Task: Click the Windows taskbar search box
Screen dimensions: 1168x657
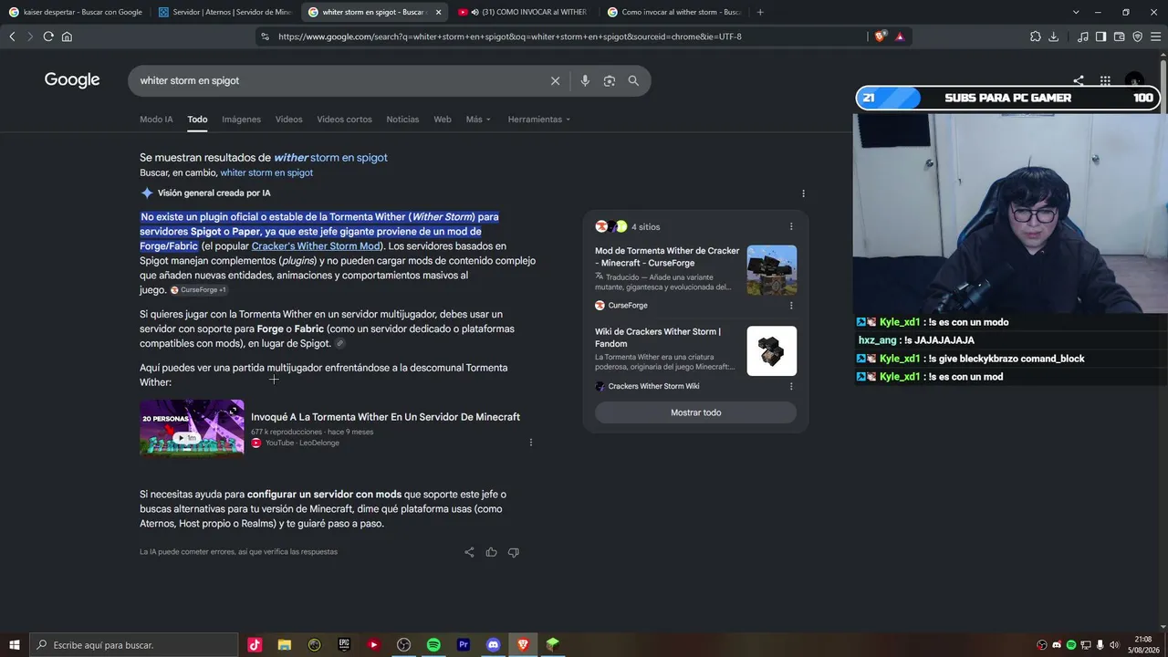Action: point(132,645)
